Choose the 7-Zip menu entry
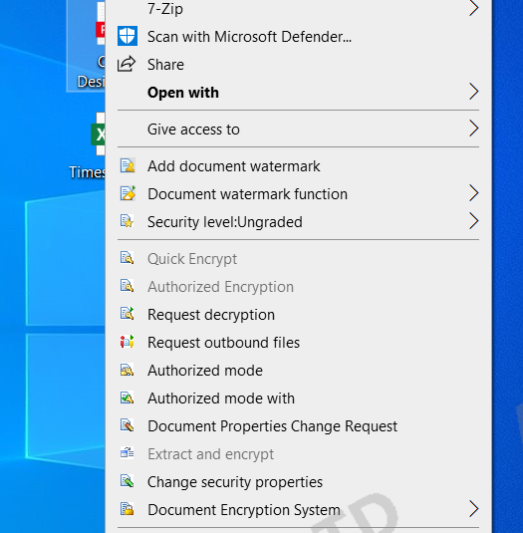This screenshot has width=523, height=533. 299,8
